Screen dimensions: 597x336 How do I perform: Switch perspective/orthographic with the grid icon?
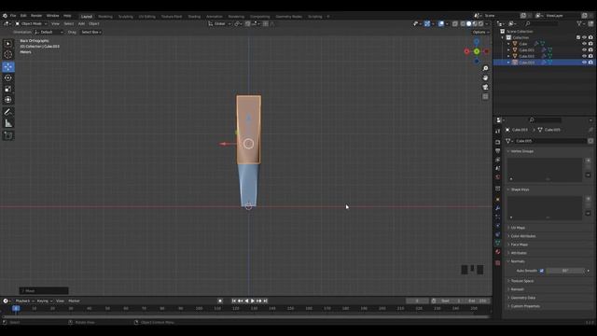pyautogui.click(x=485, y=97)
